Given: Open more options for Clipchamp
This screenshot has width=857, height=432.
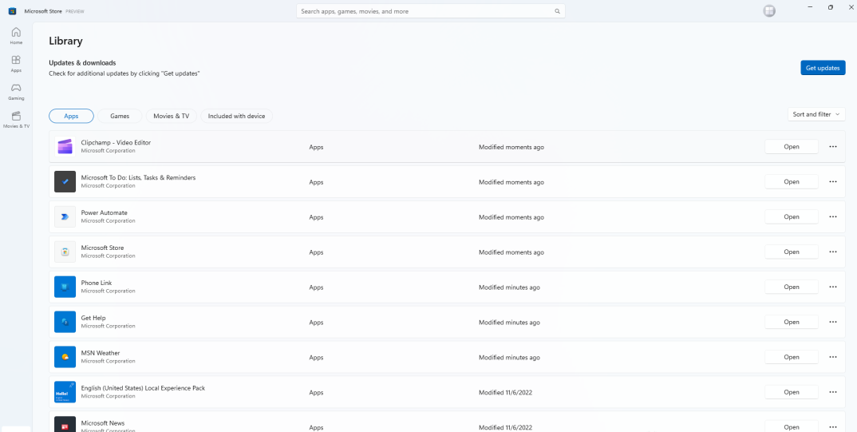Looking at the screenshot, I should (832, 147).
